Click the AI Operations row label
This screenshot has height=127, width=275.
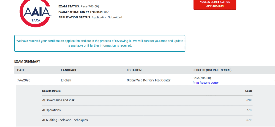pos(51,110)
